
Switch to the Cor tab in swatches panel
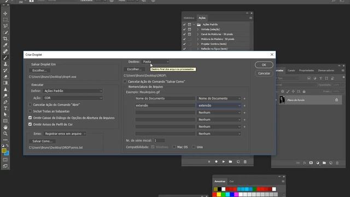coord(231,181)
